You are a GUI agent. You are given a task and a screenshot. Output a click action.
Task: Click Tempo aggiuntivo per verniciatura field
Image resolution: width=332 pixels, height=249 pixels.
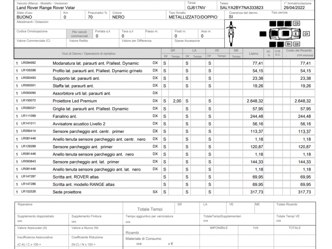(161, 219)
